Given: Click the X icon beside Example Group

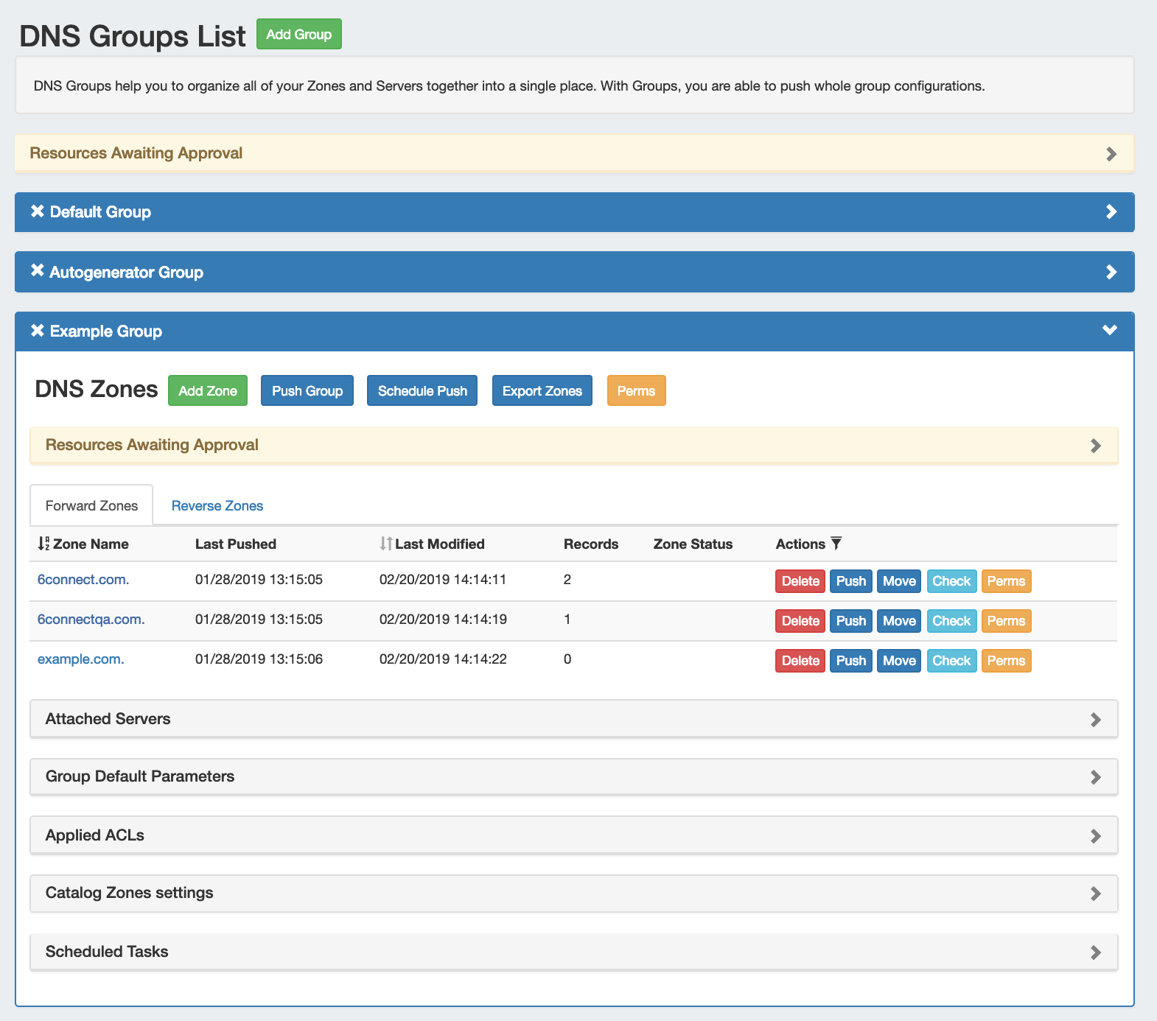Looking at the screenshot, I should [38, 331].
